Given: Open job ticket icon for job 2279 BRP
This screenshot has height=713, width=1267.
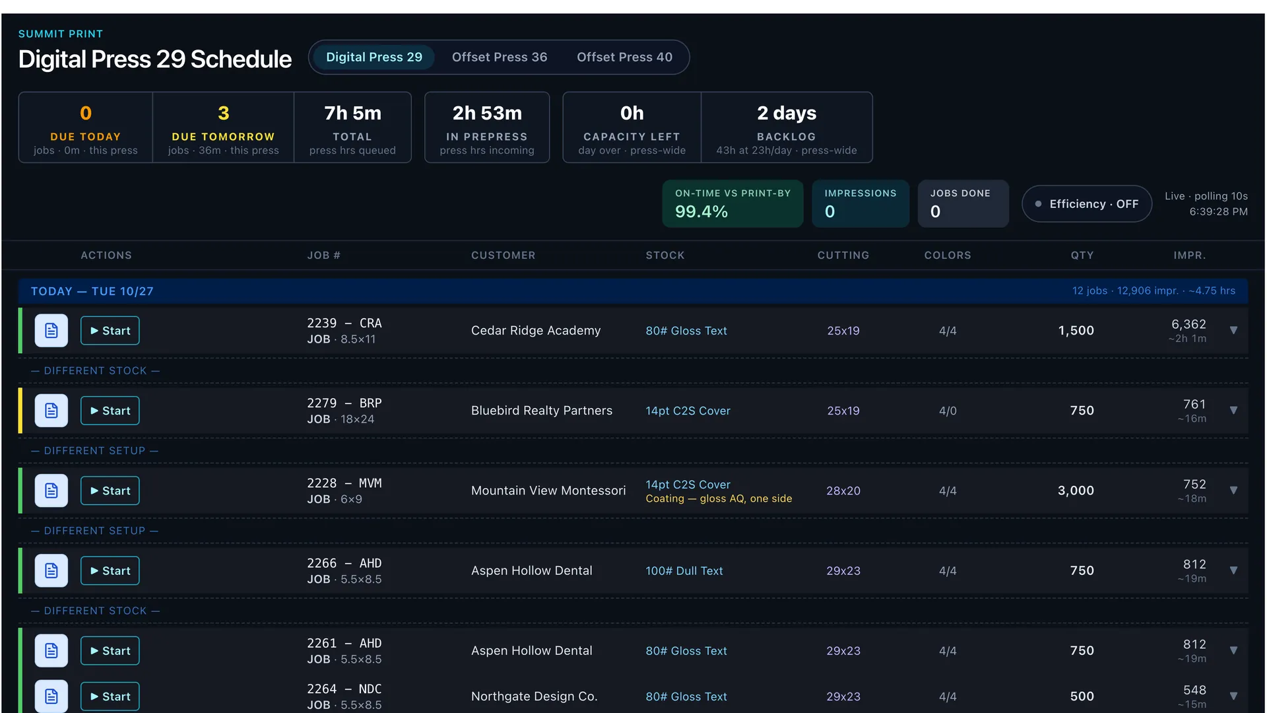Looking at the screenshot, I should (x=51, y=411).
